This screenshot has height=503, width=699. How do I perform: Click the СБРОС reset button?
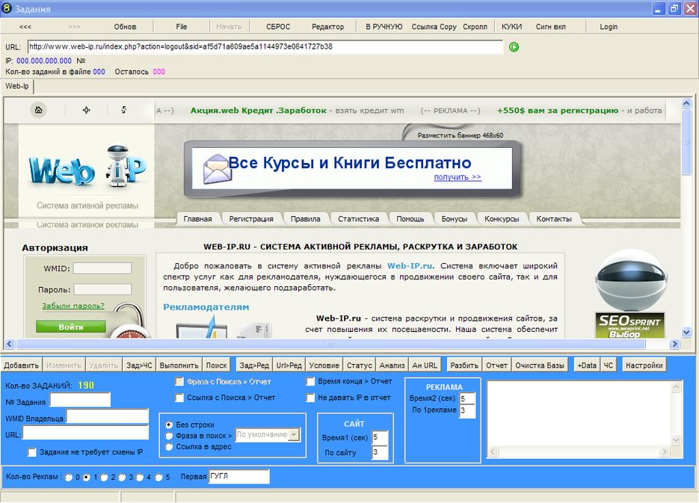tap(277, 27)
